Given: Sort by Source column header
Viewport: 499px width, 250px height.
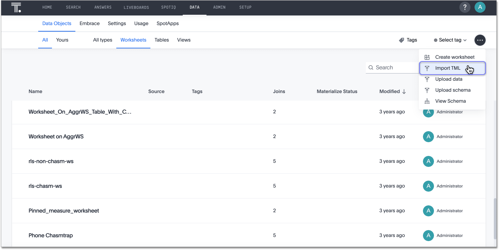Looking at the screenshot, I should coord(156,92).
